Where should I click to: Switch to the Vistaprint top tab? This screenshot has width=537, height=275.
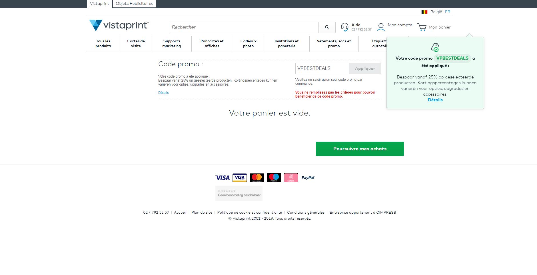pos(99,4)
